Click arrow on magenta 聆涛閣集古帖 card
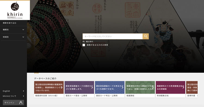The width and height of the screenshot is (204, 107). (183, 88)
